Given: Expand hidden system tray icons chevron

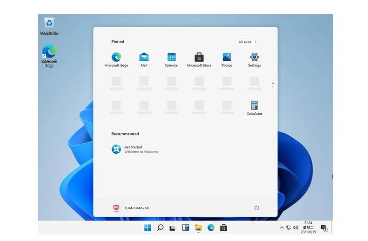Looking at the screenshot, I should point(282,228).
